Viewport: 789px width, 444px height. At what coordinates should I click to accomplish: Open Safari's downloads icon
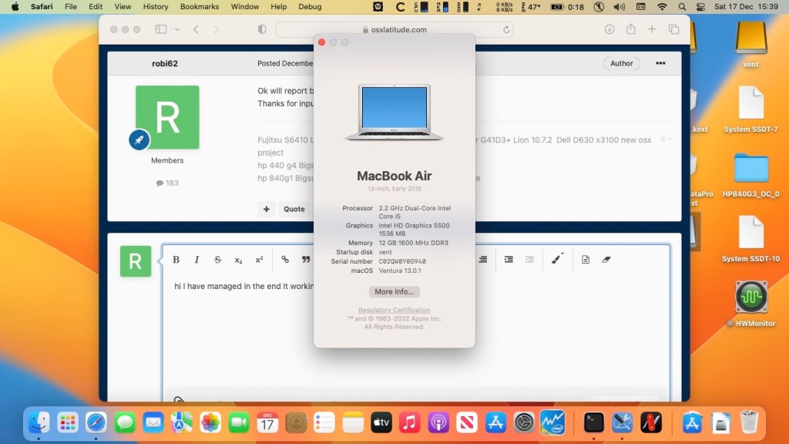[609, 29]
